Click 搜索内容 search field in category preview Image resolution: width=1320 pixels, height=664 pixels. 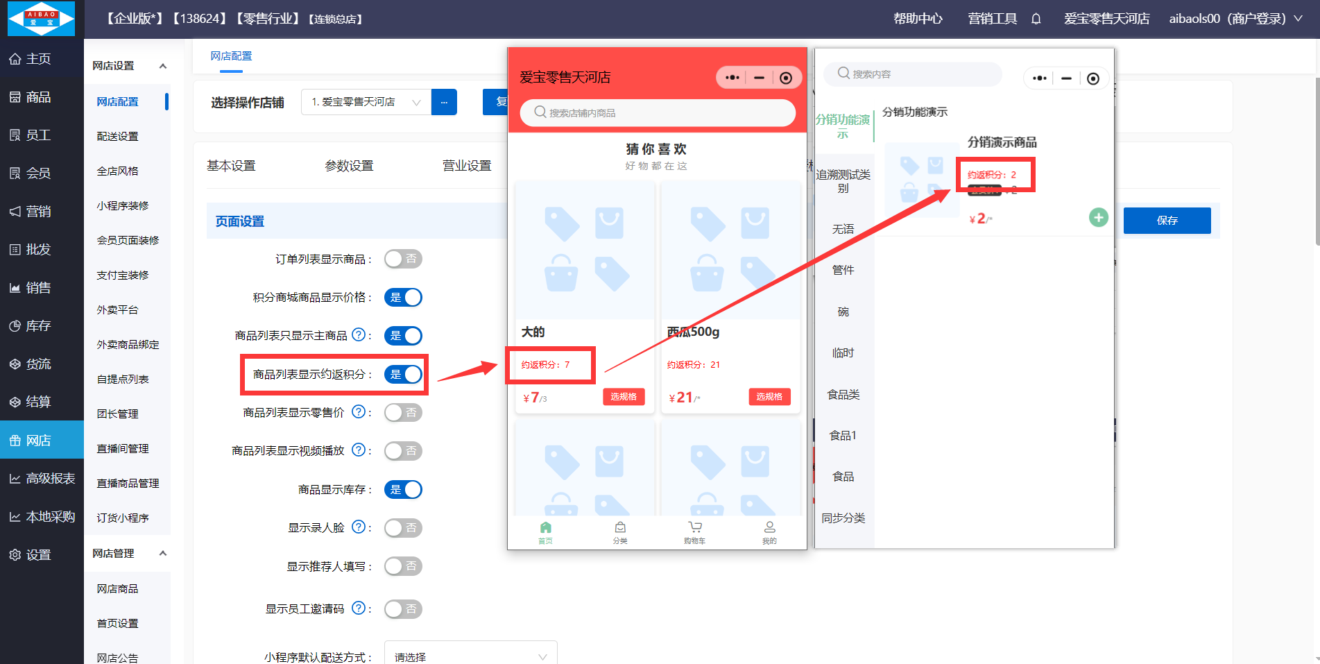[x=912, y=74]
